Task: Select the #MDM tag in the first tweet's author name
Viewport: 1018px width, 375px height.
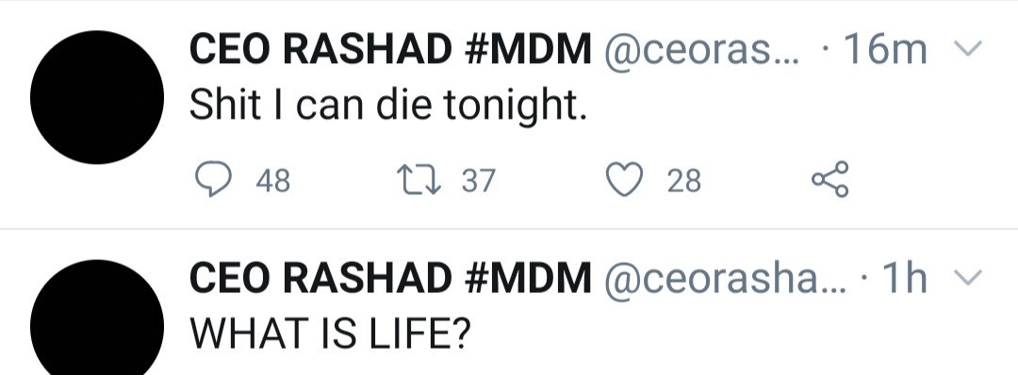Action: click(528, 50)
